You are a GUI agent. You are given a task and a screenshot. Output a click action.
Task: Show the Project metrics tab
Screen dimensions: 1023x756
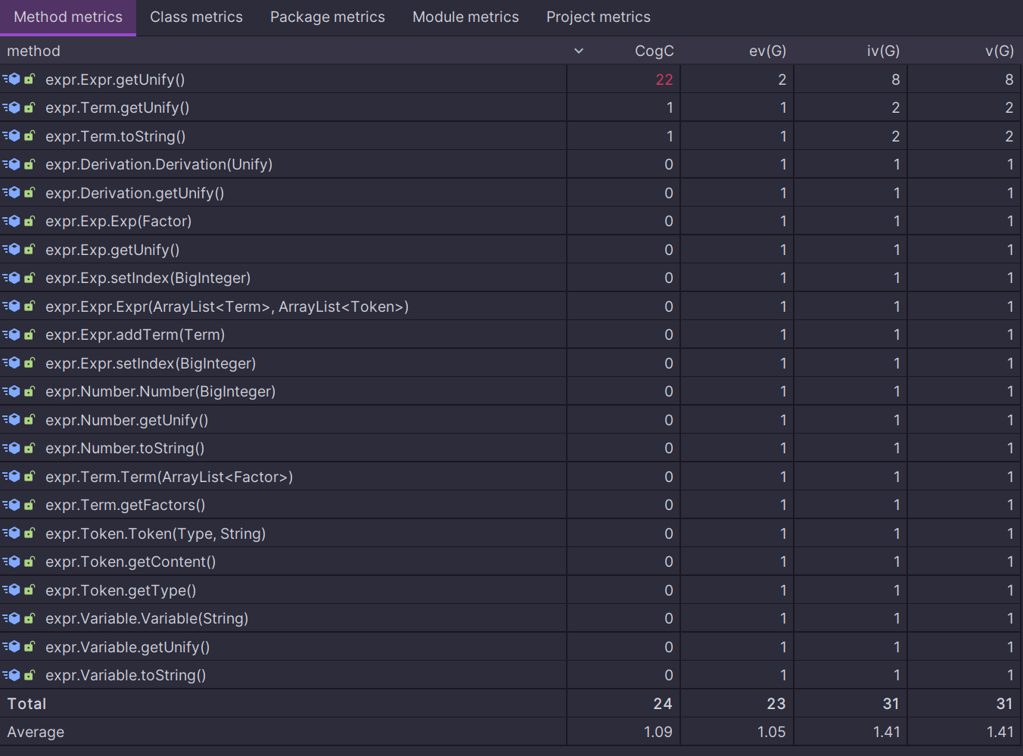[598, 17]
